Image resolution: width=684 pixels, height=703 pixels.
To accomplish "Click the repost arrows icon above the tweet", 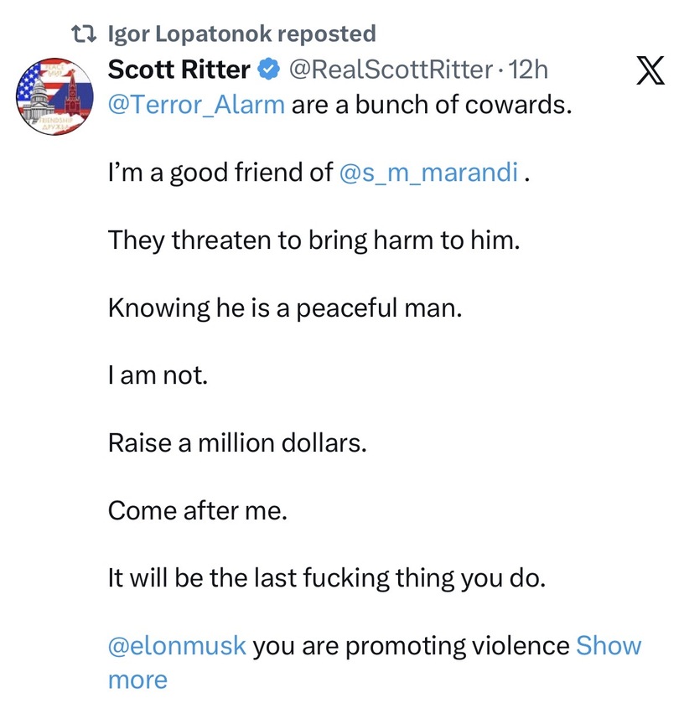I will click(x=85, y=34).
